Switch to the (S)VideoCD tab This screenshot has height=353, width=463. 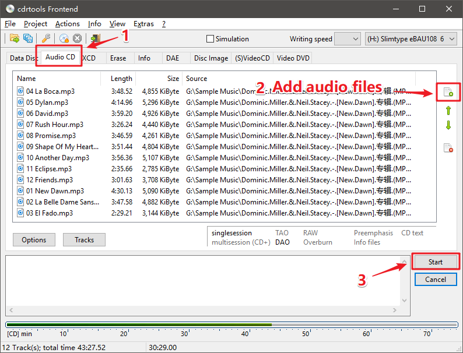click(x=252, y=58)
